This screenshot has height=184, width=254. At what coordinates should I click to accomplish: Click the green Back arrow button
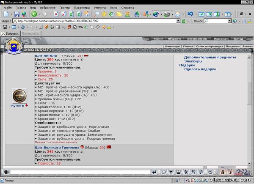click(34, 14)
